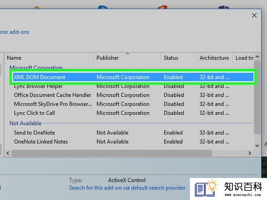Viewport: 267px width, 200px height.
Task: Click the horizontal scrollbar thumb
Action: 111,153
